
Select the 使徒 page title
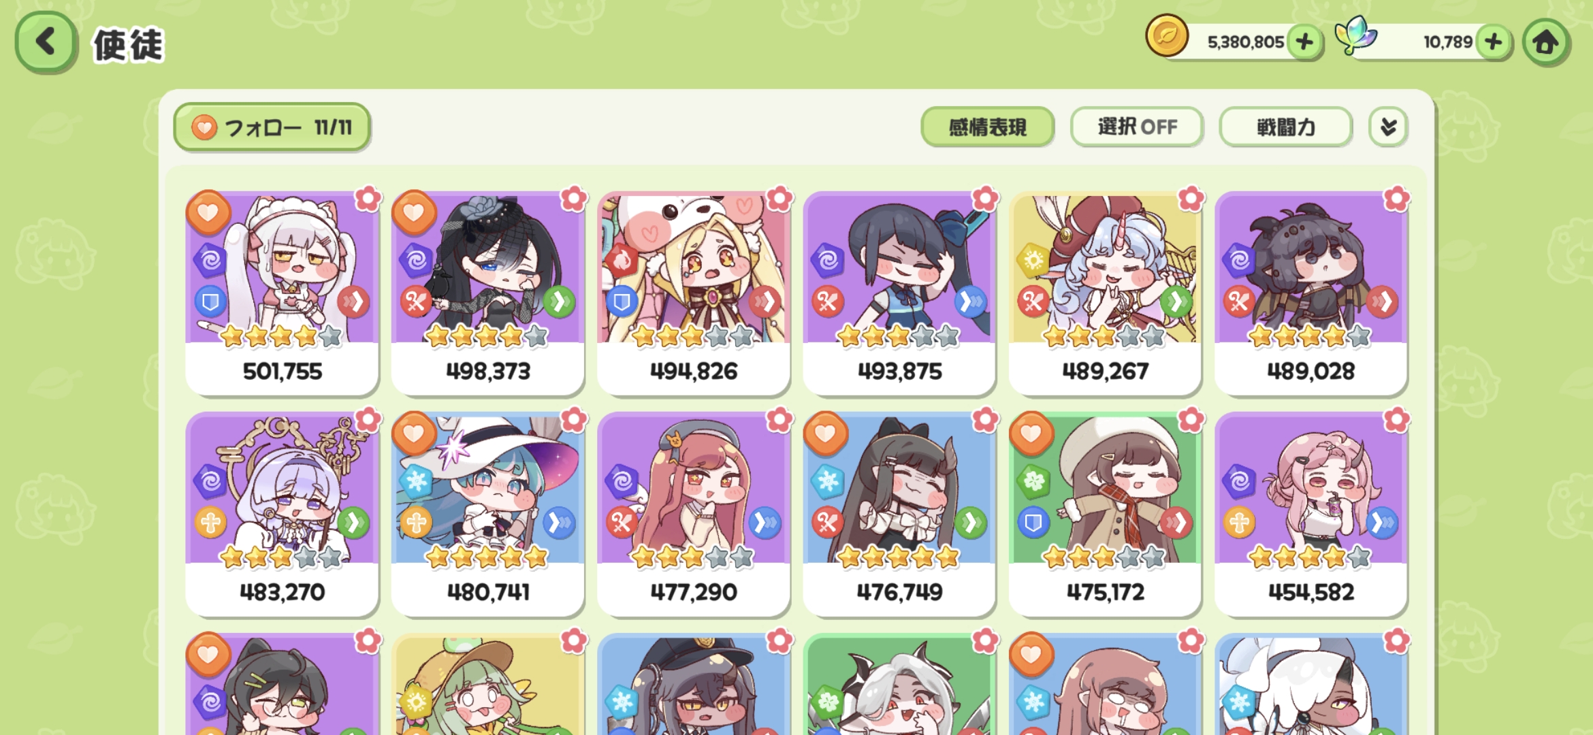coord(128,45)
